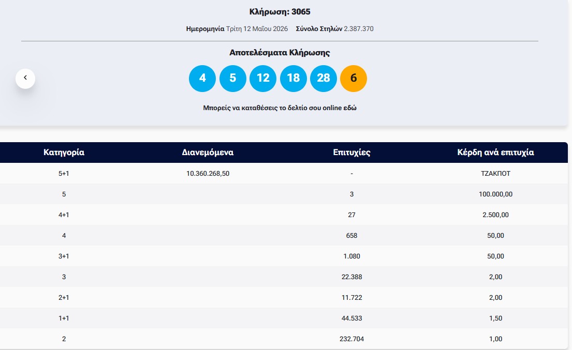This screenshot has height=350, width=572.
Task: Select the 5+1 category cell
Action: pyautogui.click(x=64, y=173)
